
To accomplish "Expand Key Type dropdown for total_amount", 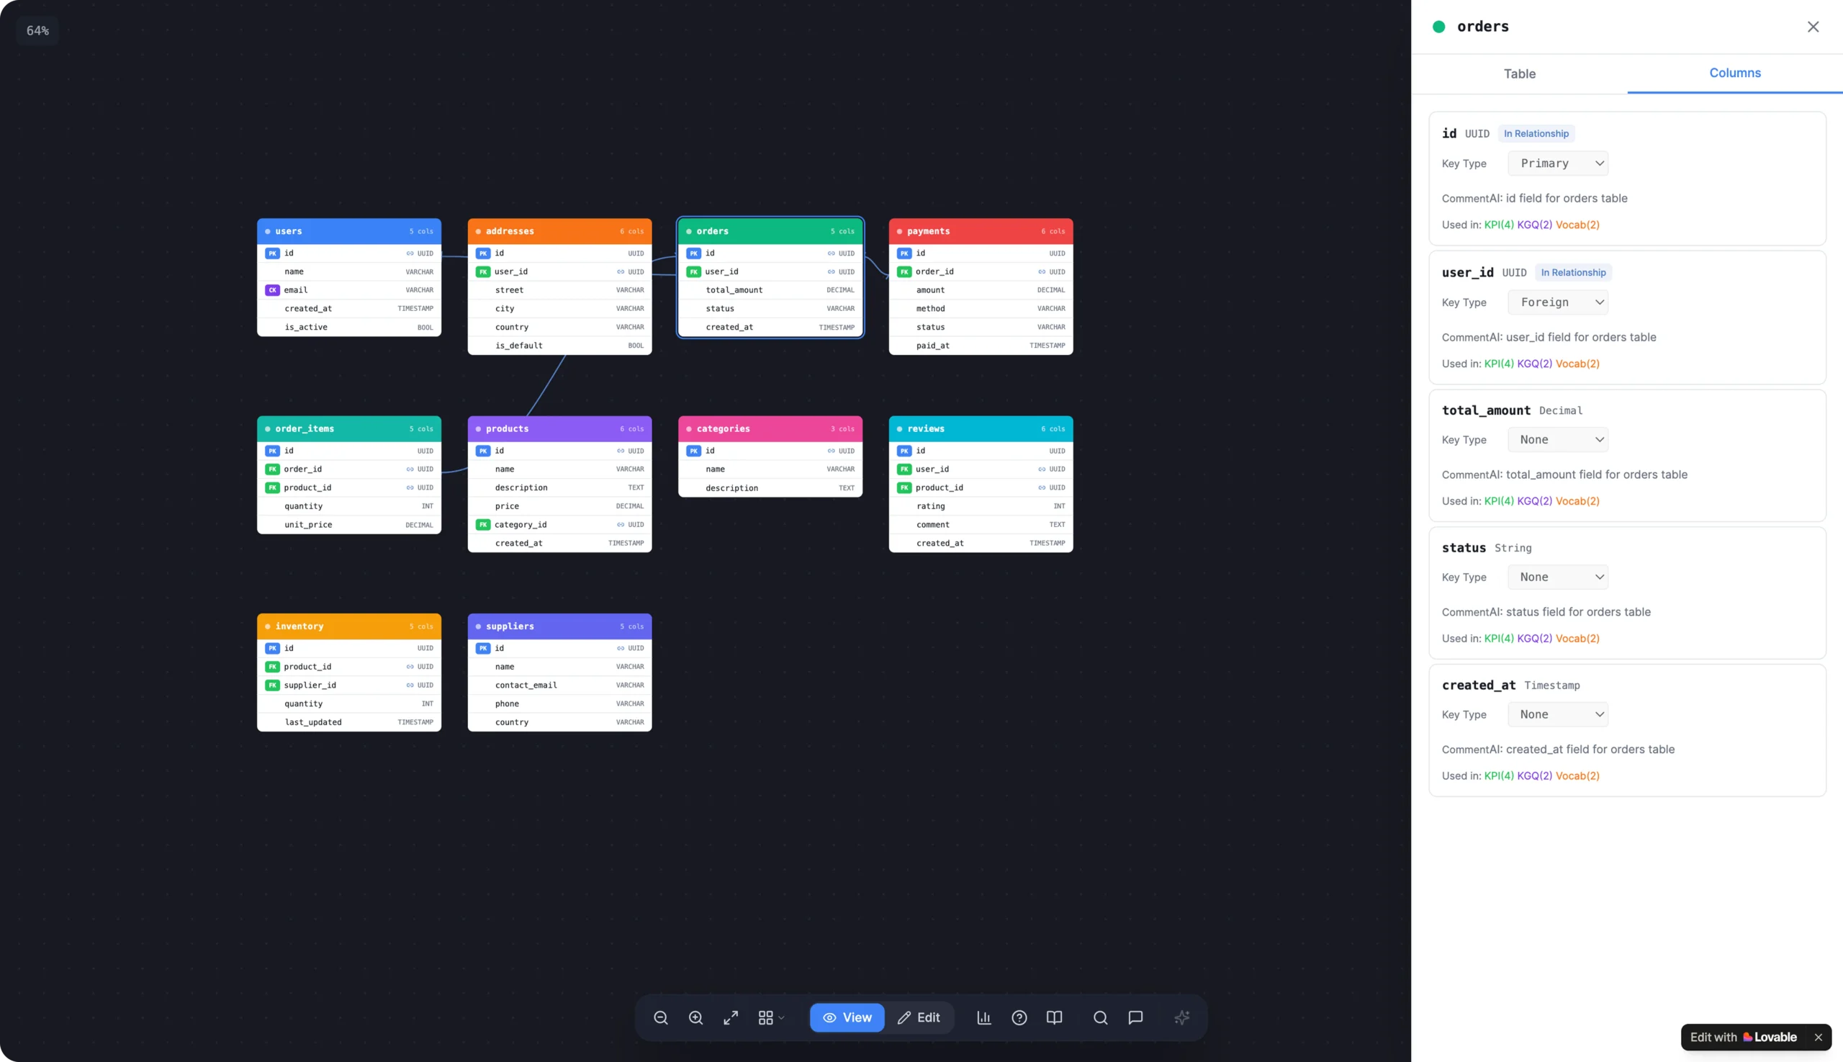I will 1558,440.
